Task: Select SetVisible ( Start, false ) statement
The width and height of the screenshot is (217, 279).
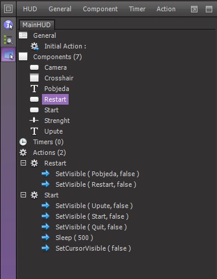Action: pos(92,216)
